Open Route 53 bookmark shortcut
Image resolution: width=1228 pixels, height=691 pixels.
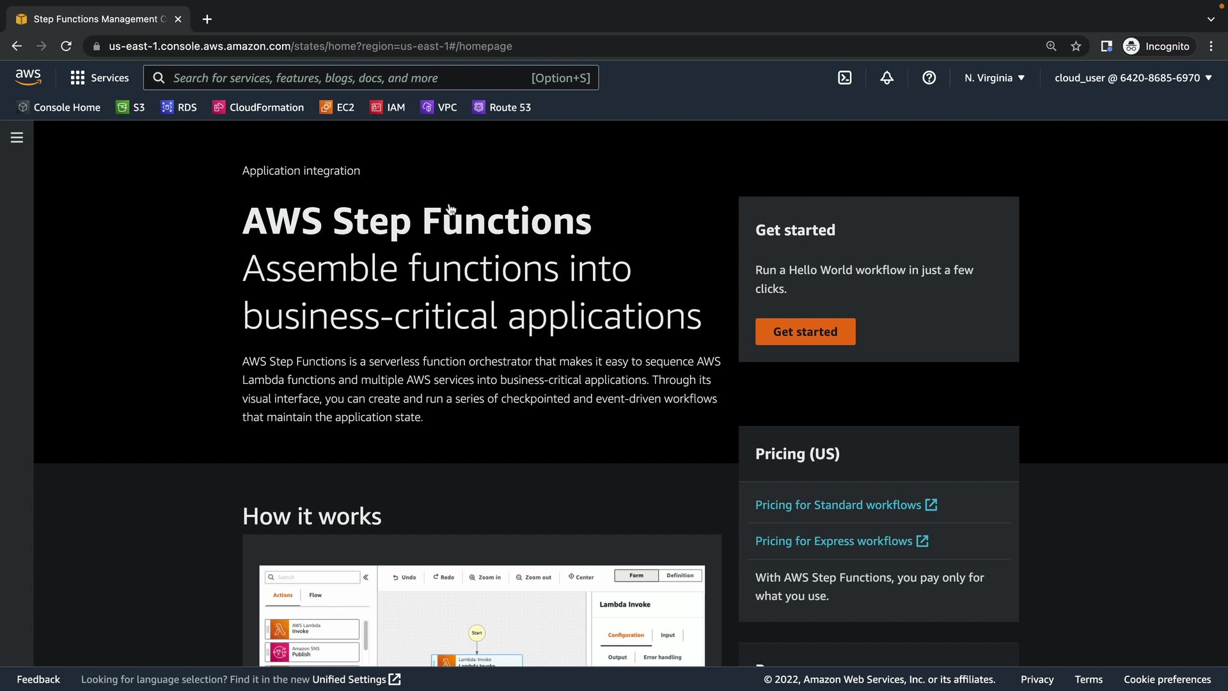(502, 107)
